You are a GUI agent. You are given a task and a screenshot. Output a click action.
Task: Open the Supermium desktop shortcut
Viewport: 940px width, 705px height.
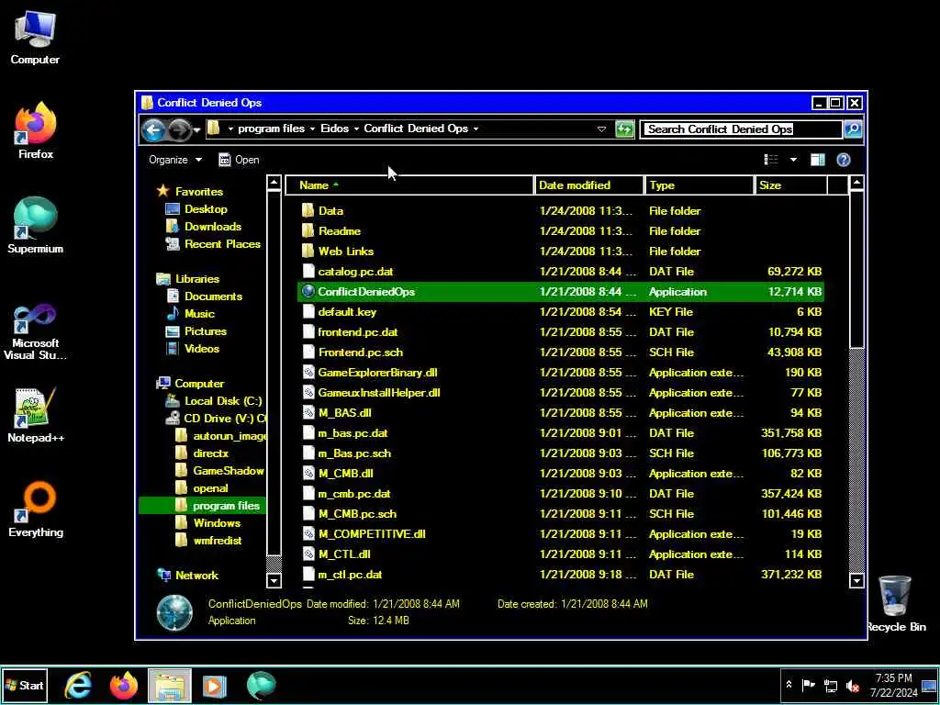[36, 225]
